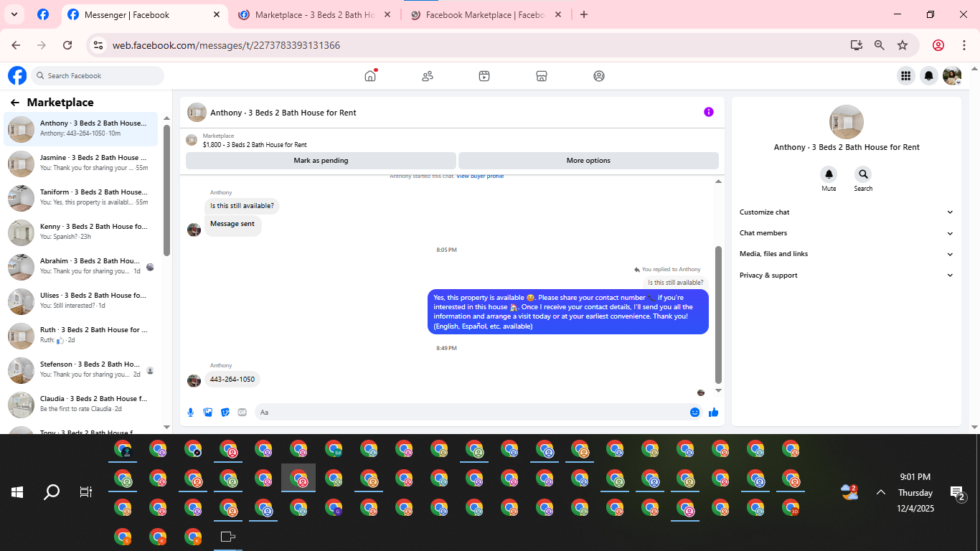Open Windows taskbar search
Screen dimensions: 980x551
point(52,492)
